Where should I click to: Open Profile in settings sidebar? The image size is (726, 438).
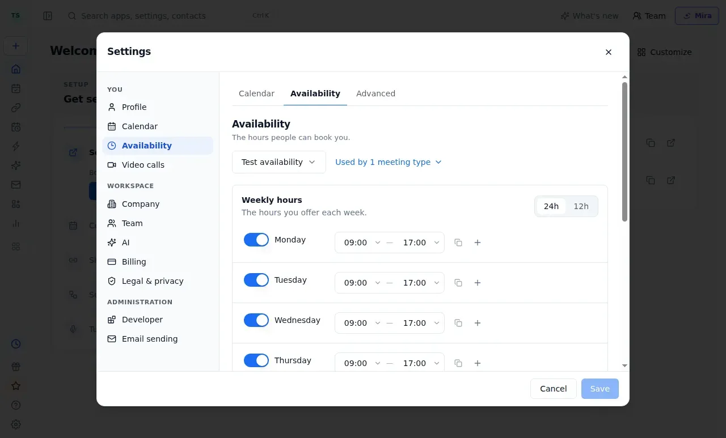point(158,107)
